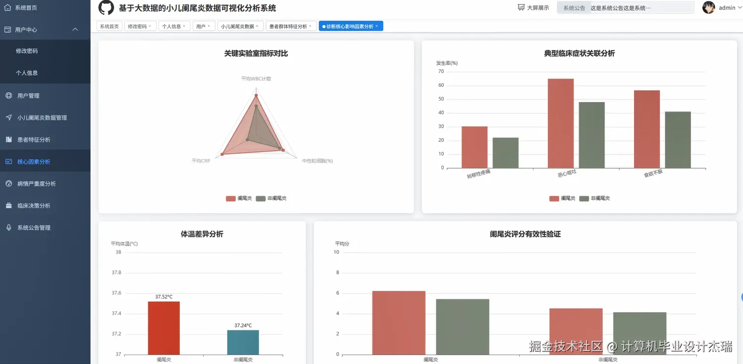
Task: Close the 修改密码 tab
Action: (150, 26)
